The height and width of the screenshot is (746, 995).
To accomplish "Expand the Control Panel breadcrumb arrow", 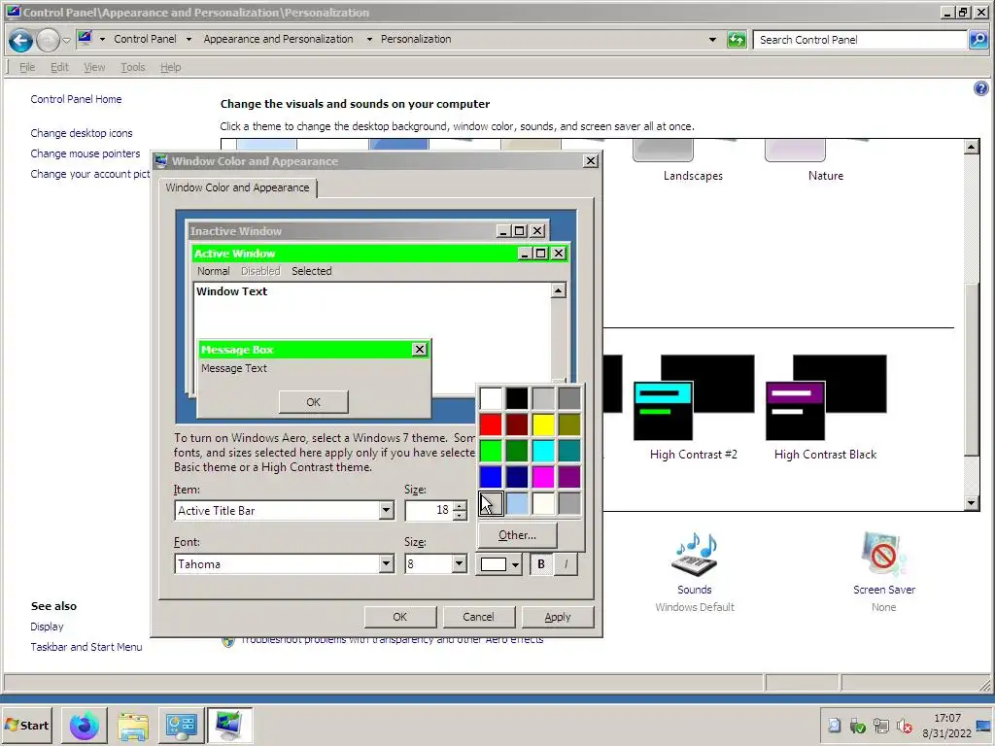I will coord(189,39).
